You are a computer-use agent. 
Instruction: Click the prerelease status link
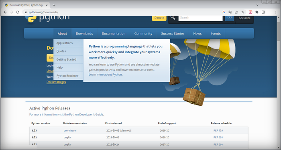click(69, 130)
